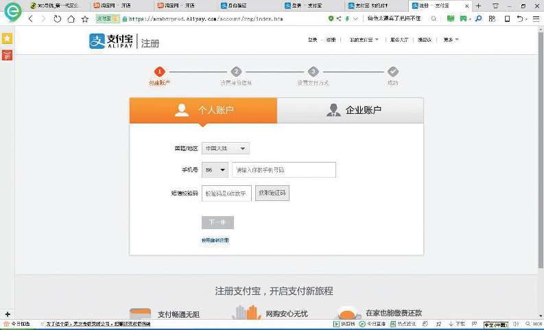Image resolution: width=544 pixels, height=330 pixels.
Task: Open the 服务大厅 link
Action: 399,40
